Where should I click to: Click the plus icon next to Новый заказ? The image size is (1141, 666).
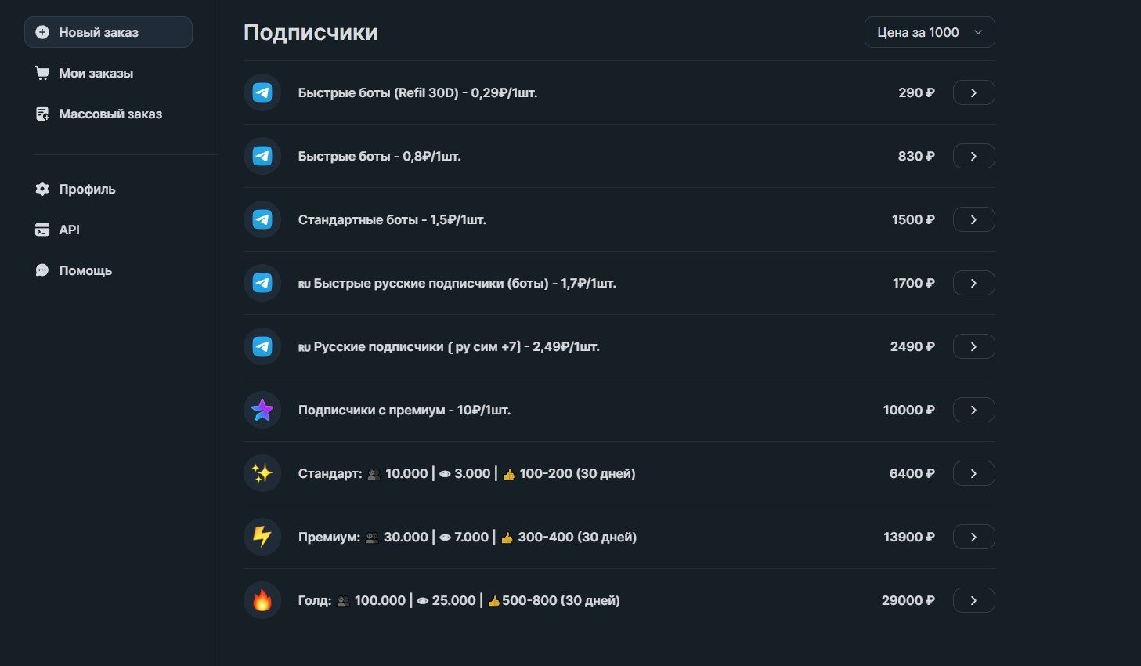42,32
